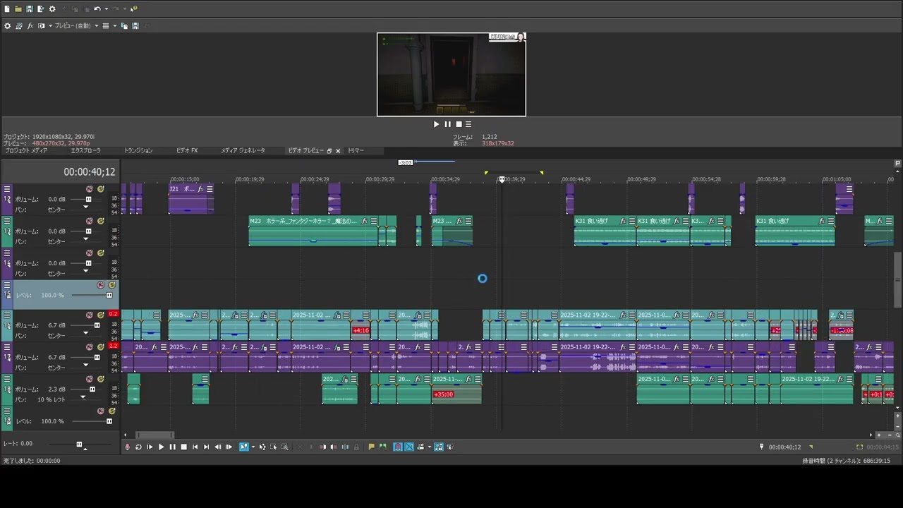Viewport: 903px width, 508px height.
Task: Solo video track 15
Action: pyautogui.click(x=111, y=285)
